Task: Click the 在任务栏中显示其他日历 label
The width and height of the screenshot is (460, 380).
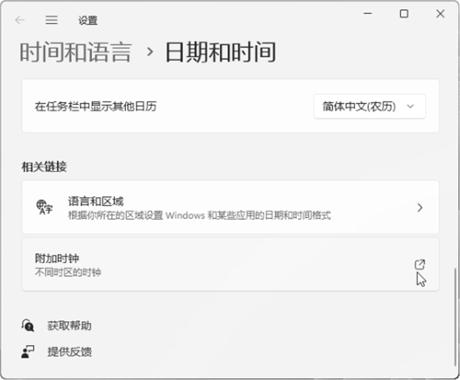Action: [95, 107]
